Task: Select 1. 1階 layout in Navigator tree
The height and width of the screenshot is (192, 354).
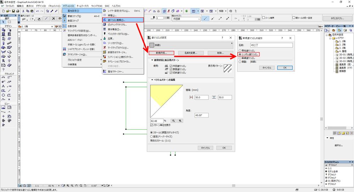Action: 342,42
